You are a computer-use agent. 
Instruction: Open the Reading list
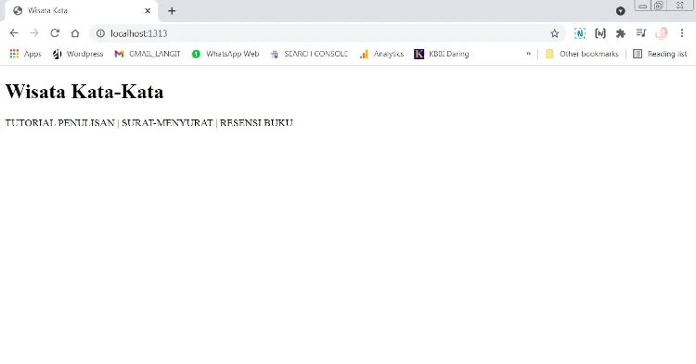tap(660, 54)
